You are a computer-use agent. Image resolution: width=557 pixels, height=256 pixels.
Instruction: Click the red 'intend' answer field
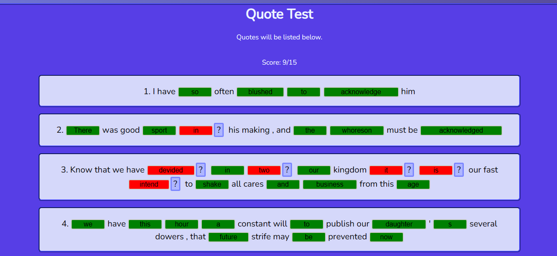point(149,185)
